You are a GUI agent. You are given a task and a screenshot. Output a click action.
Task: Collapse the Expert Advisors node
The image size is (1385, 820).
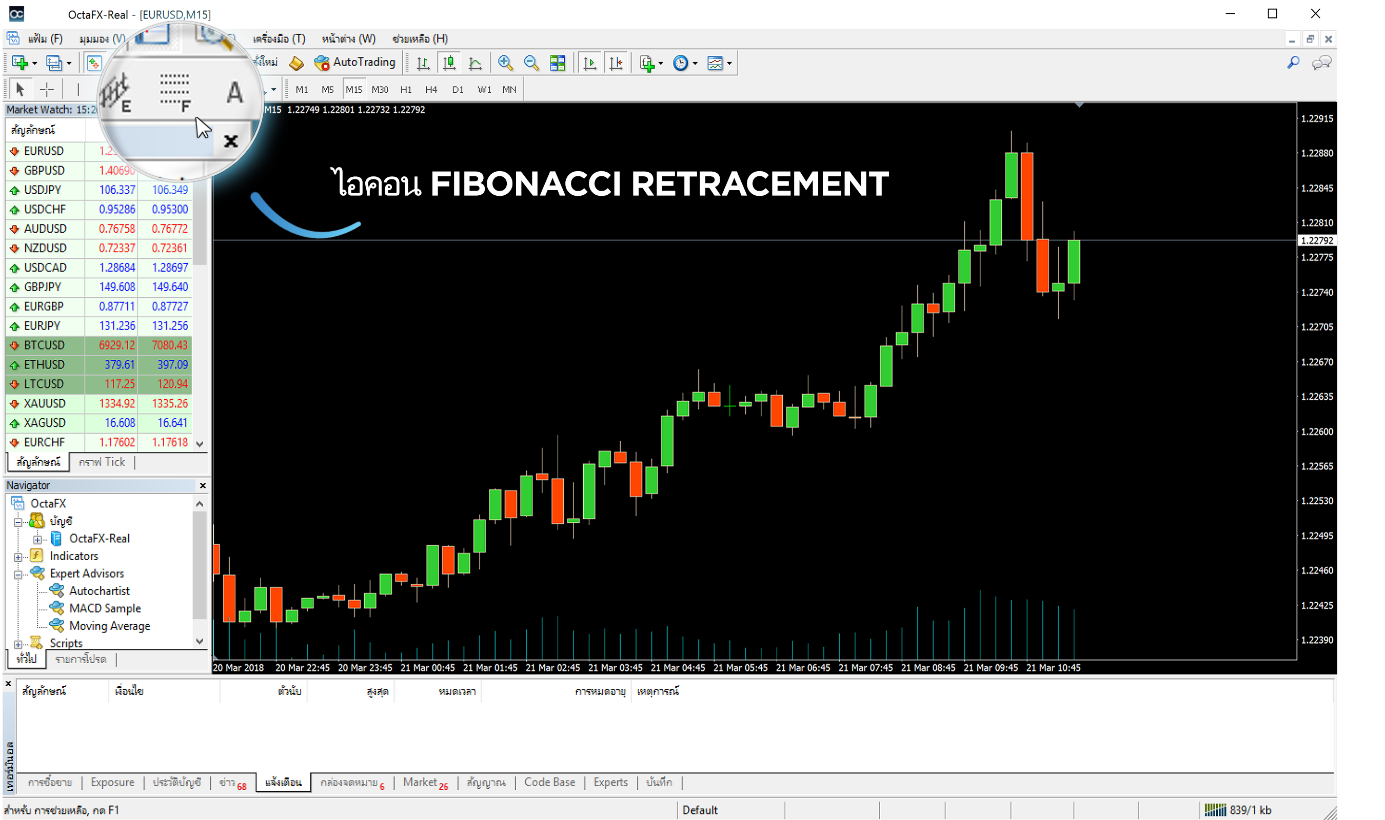tap(17, 575)
